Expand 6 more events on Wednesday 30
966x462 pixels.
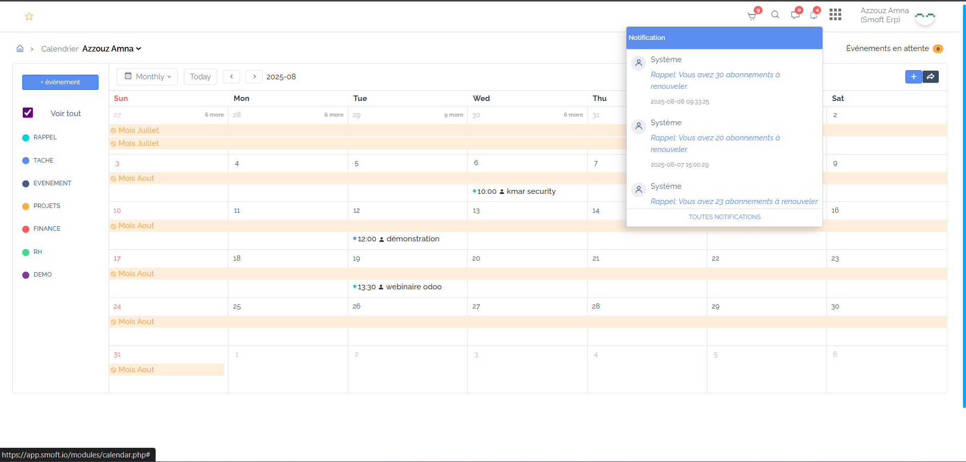click(573, 115)
